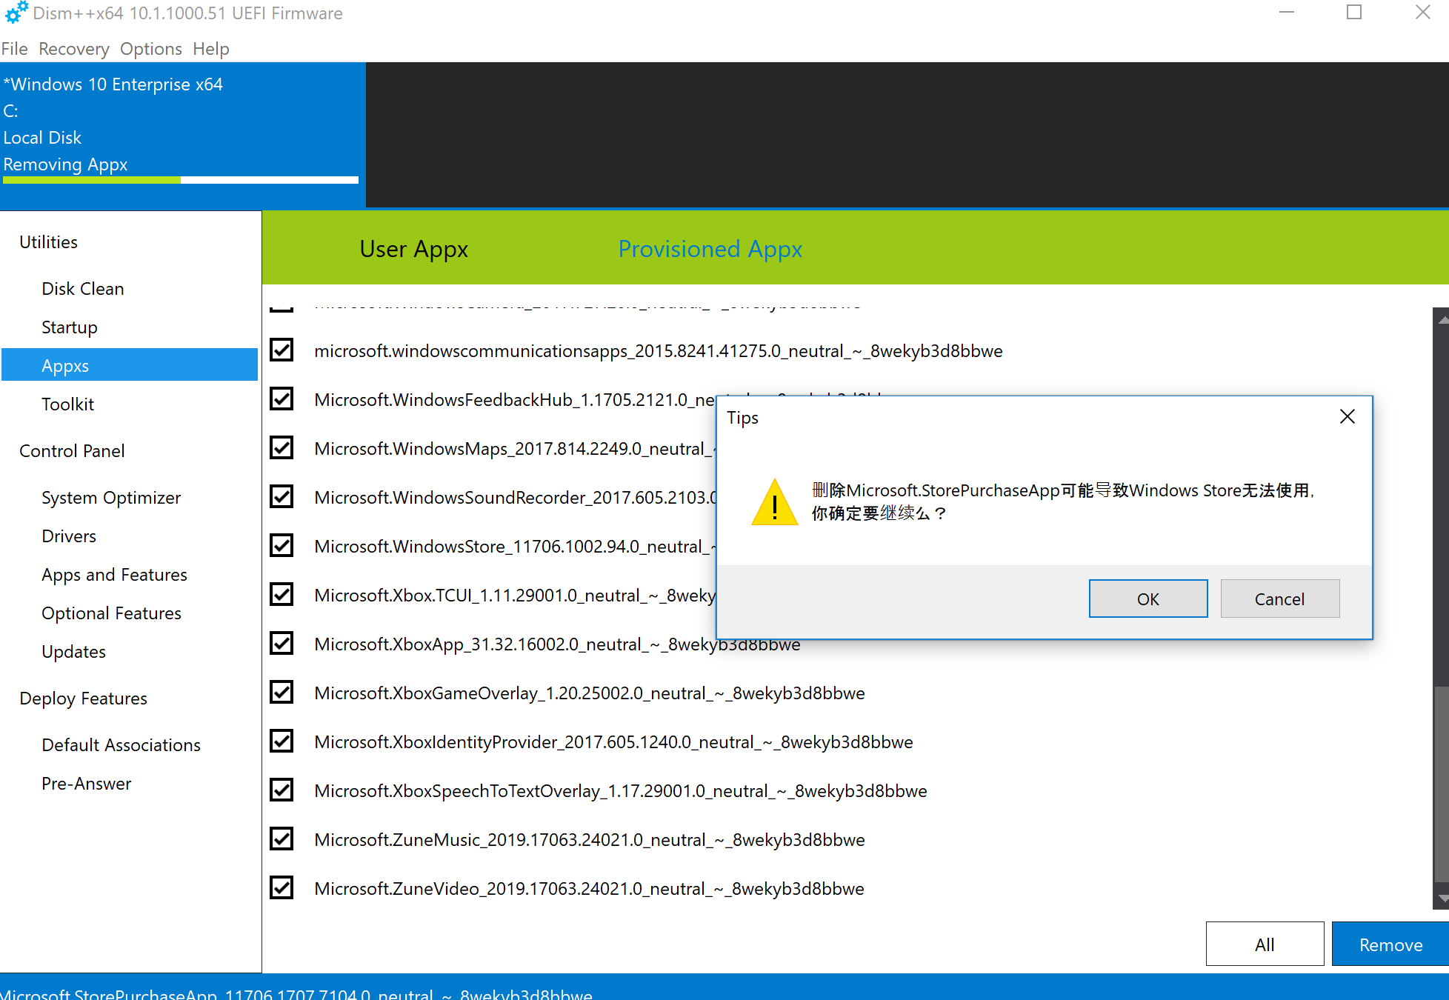Click the Removing Appx progress bar
The image size is (1449, 1000).
coord(180,180)
